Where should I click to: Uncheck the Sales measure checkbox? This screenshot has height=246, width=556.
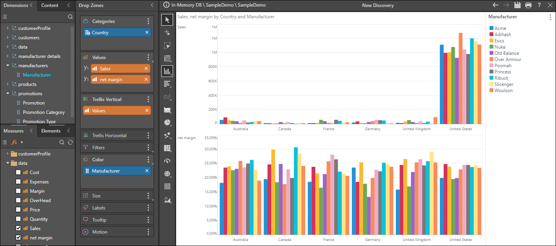(x=18, y=229)
